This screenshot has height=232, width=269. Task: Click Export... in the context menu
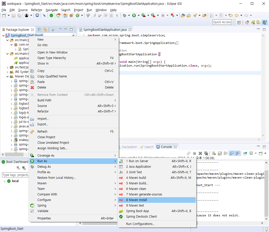point(74,124)
